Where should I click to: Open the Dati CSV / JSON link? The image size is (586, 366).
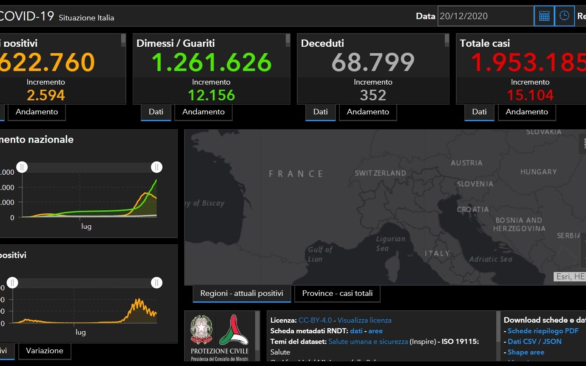pyautogui.click(x=535, y=341)
